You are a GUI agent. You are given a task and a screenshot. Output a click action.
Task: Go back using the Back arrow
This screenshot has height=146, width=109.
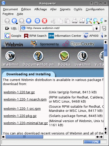[x=14, y=21]
